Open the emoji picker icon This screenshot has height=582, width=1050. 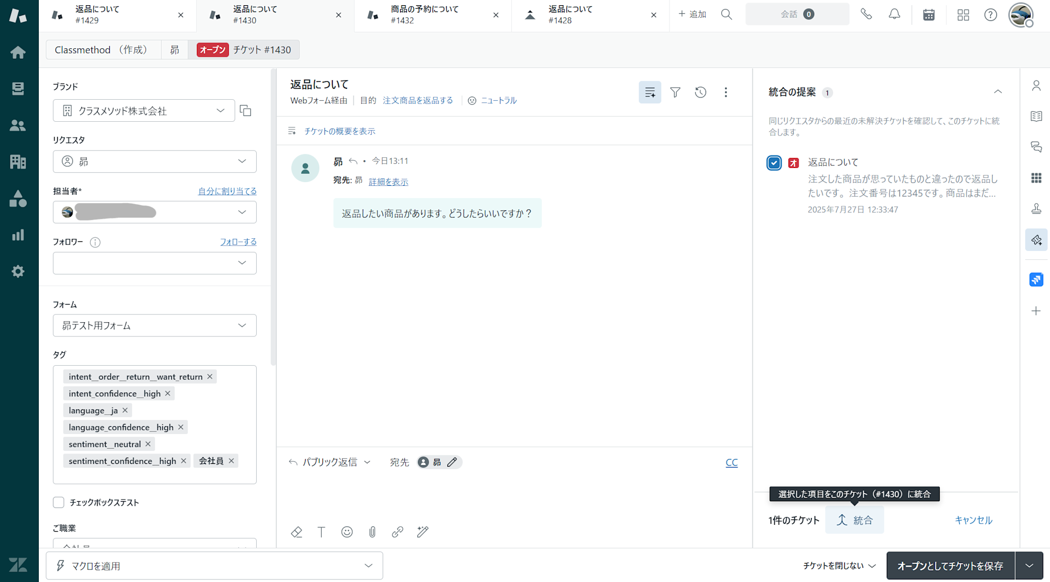[347, 532]
